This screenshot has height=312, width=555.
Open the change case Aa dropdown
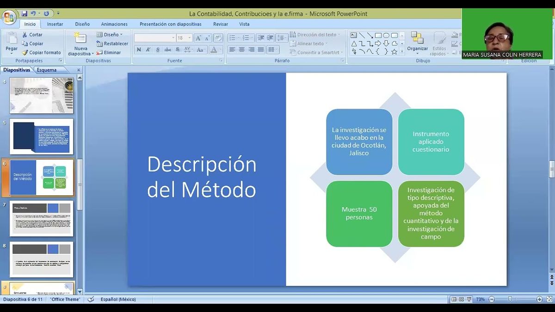(x=201, y=49)
